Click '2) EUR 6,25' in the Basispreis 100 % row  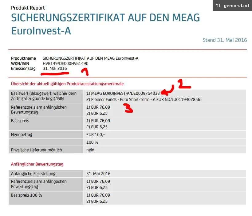(x=97, y=201)
